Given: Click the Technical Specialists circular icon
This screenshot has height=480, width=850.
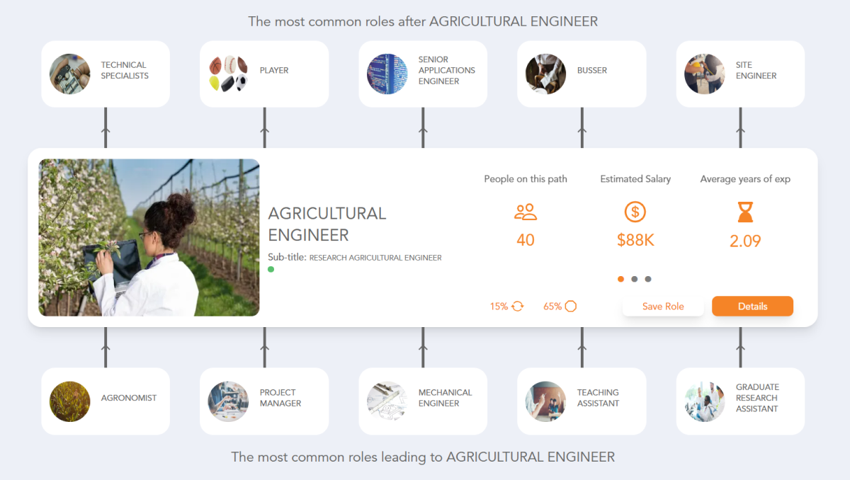Looking at the screenshot, I should [69, 74].
